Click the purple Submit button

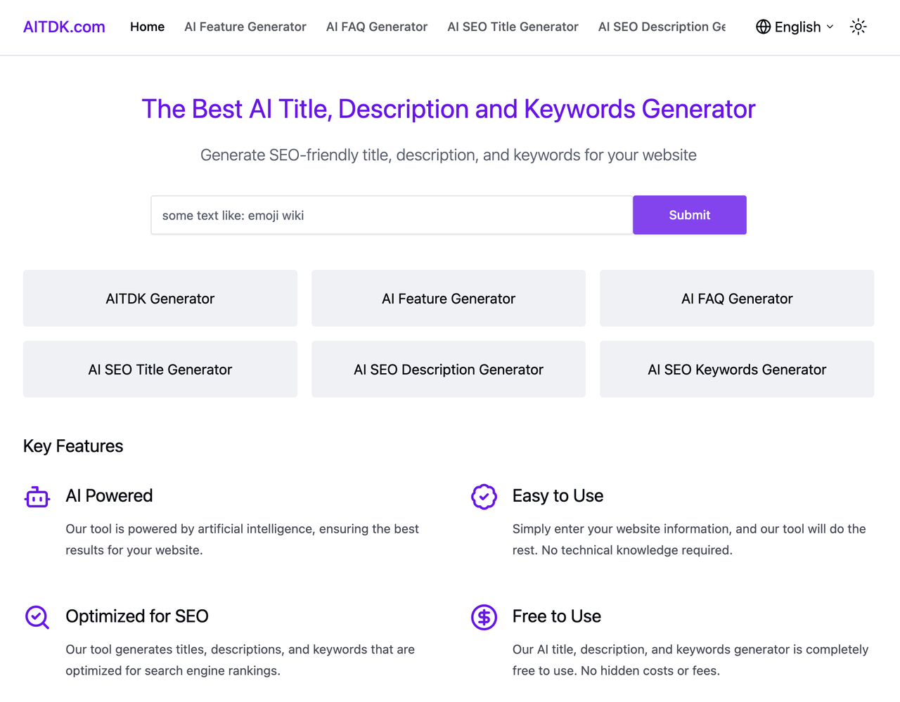click(689, 215)
